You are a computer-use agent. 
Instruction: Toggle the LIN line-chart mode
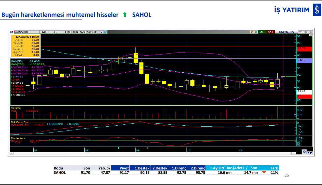(67, 32)
